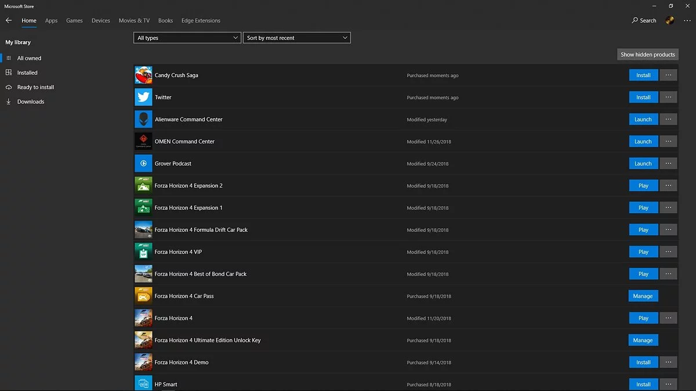Image resolution: width=696 pixels, height=391 pixels.
Task: Install the Twitter app
Action: (x=643, y=97)
